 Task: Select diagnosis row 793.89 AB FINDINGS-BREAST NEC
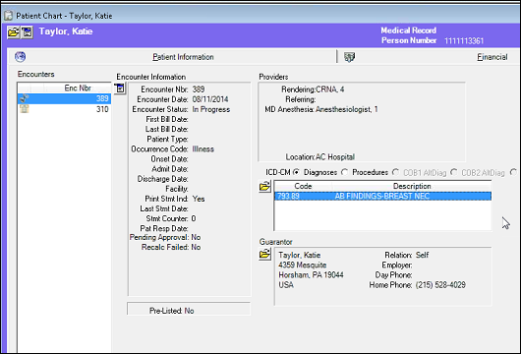click(x=382, y=196)
